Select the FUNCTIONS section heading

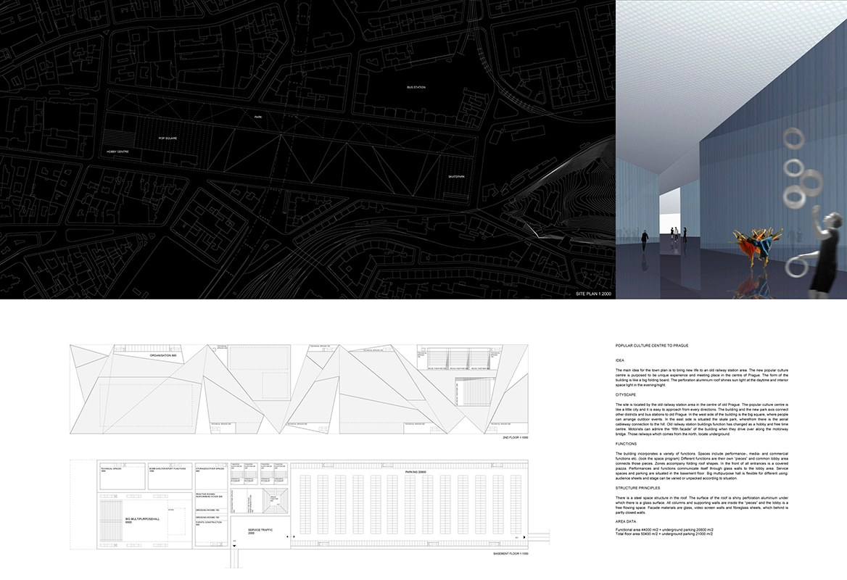click(627, 443)
